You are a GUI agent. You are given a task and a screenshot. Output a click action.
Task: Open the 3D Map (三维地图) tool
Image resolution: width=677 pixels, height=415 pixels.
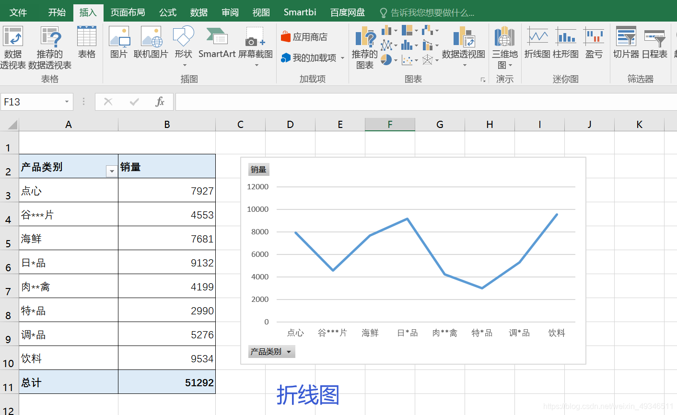[x=505, y=48]
